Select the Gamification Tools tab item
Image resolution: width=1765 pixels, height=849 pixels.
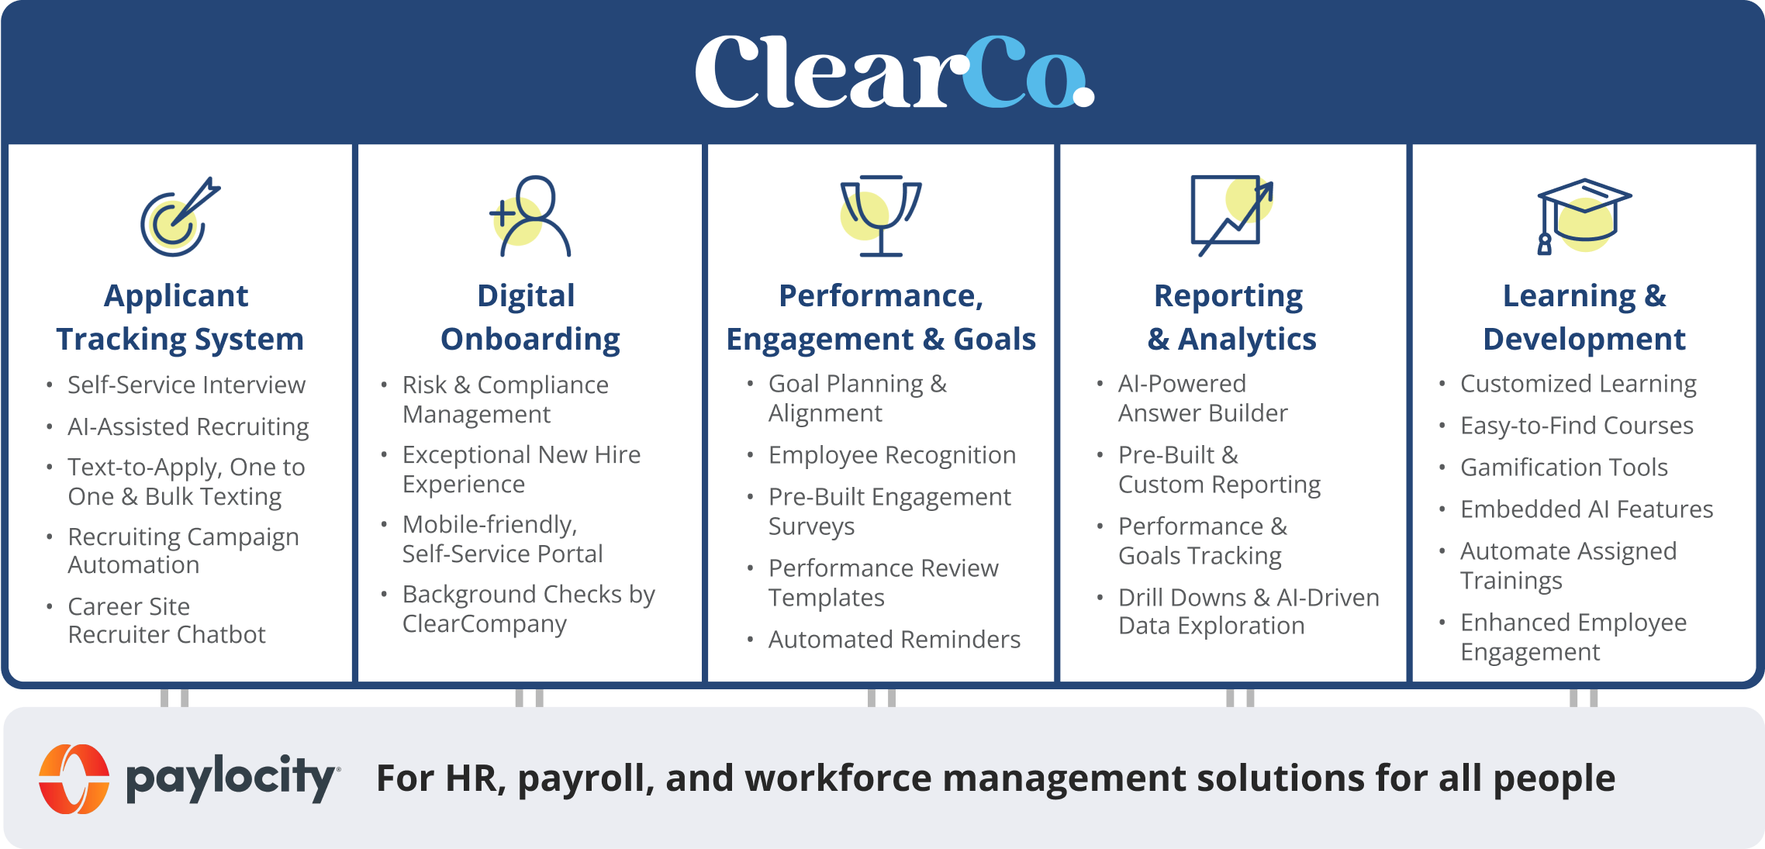click(x=1565, y=466)
